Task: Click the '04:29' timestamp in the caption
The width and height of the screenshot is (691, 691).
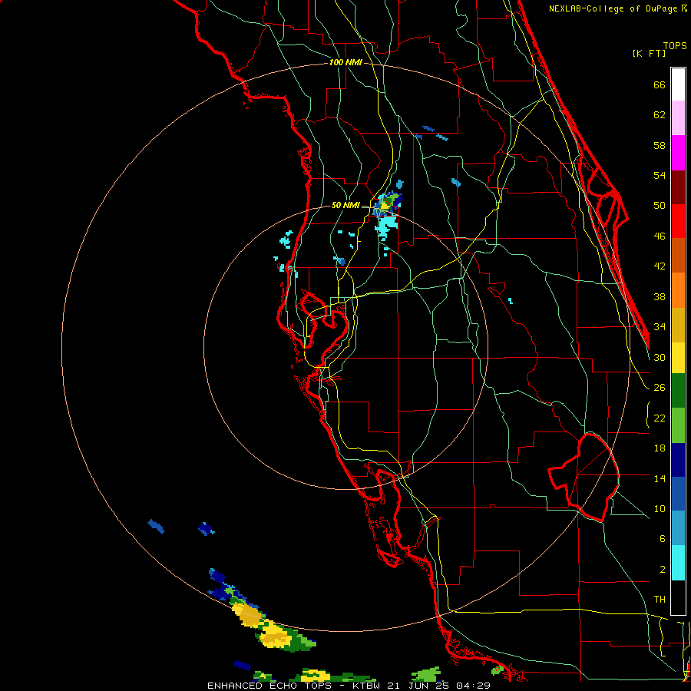Action: [x=473, y=686]
